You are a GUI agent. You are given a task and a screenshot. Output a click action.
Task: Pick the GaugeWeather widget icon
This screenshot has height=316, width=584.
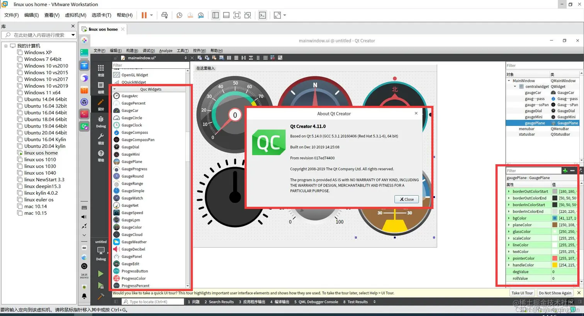(116, 242)
